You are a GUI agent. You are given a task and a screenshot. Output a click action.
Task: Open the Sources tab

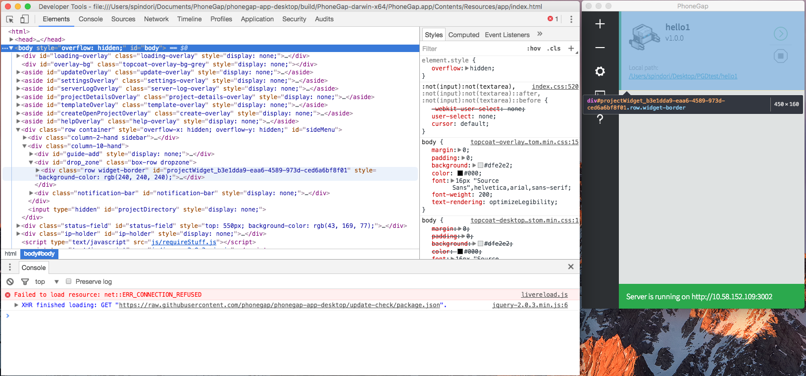click(x=123, y=19)
